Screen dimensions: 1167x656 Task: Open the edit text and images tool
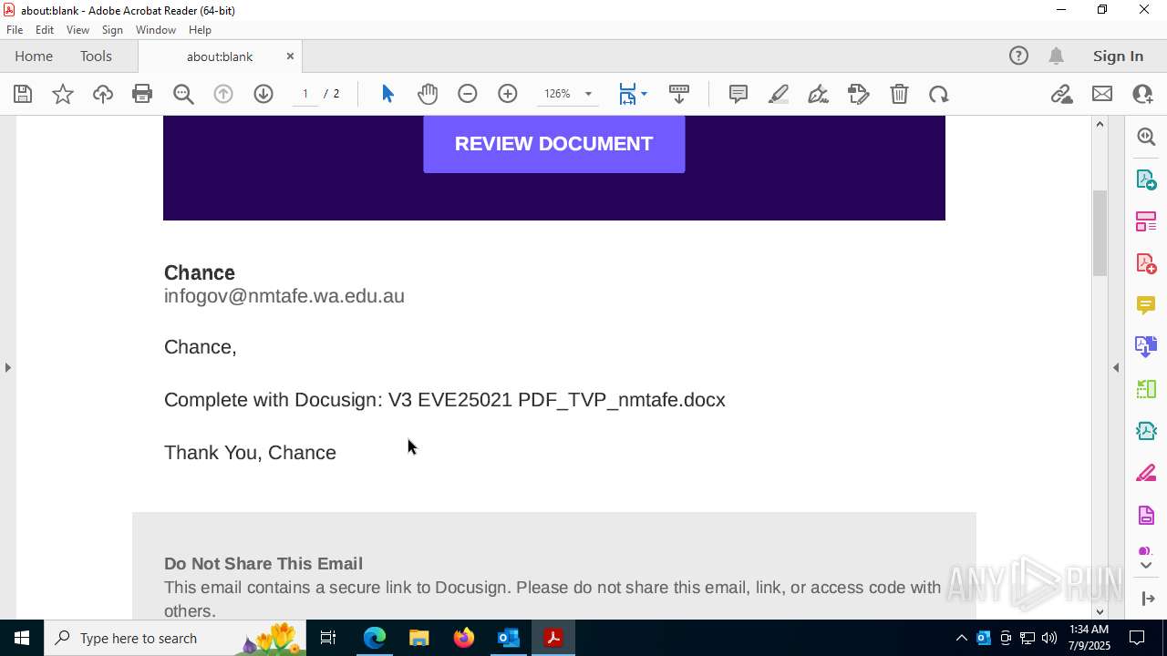[859, 94]
